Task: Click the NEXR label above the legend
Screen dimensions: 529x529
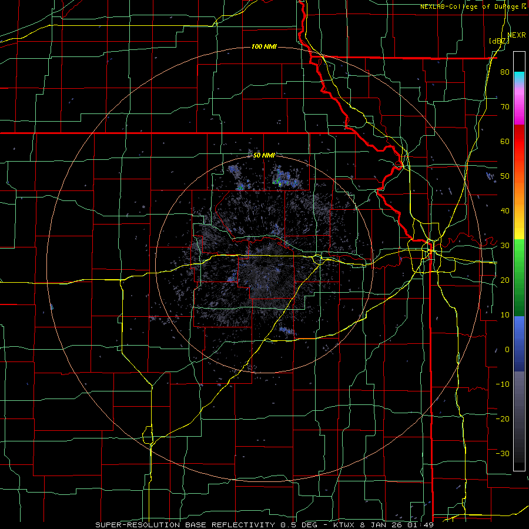Action: (517, 35)
